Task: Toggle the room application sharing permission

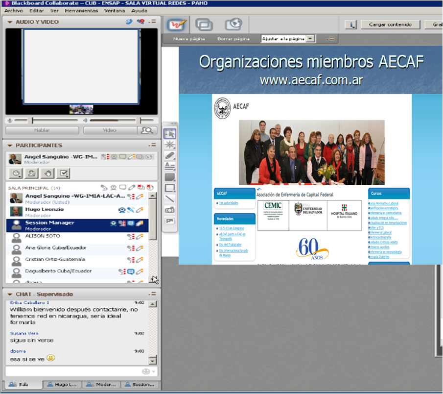Action: 141,188
